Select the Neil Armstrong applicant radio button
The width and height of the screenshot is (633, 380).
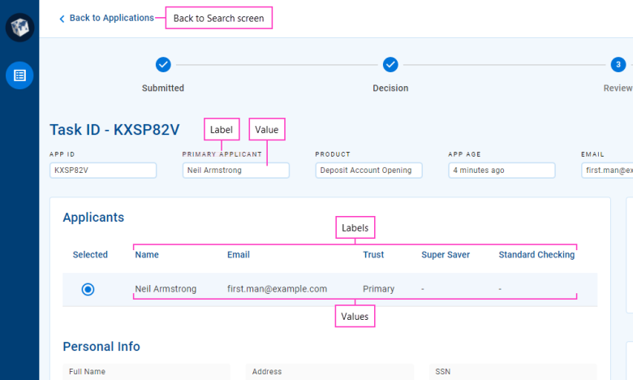(88, 290)
